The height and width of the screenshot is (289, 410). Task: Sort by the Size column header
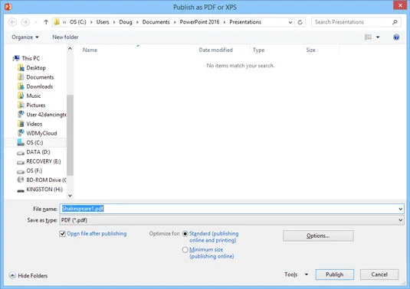310,50
